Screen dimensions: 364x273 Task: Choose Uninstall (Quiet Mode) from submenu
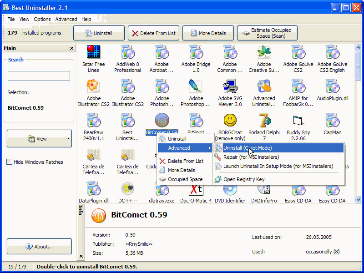coord(278,148)
